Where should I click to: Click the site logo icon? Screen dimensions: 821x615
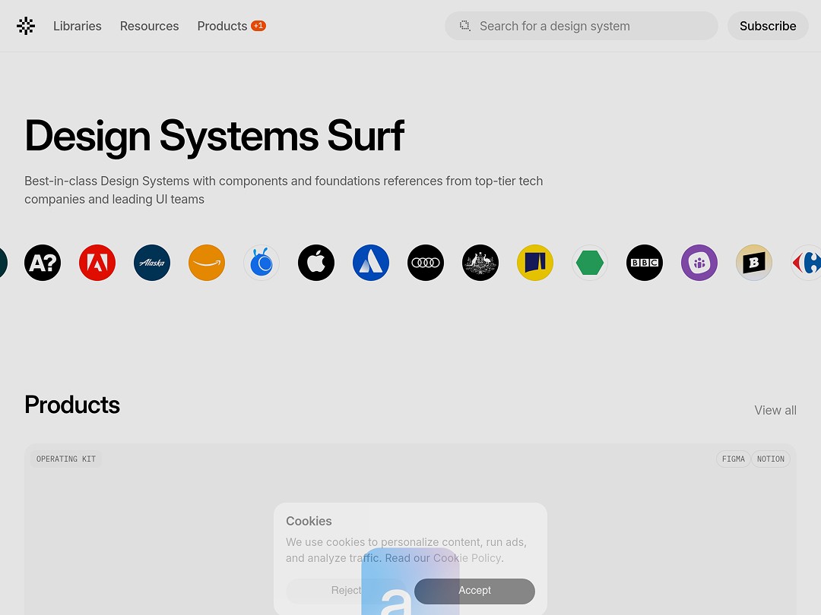point(26,26)
